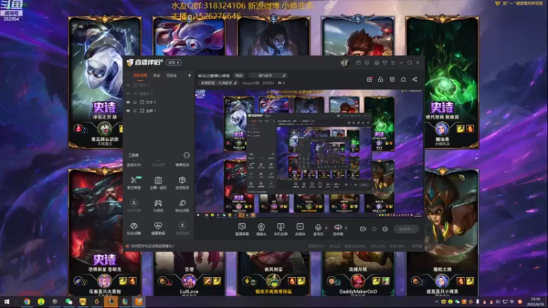Click the 火力全开 tool

click(158, 165)
